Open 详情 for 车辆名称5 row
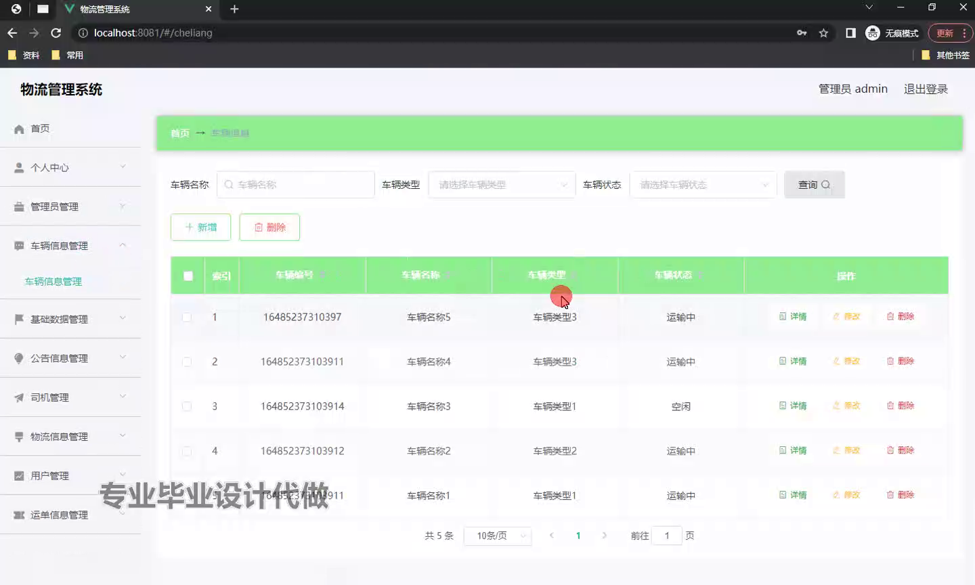This screenshot has width=975, height=585. point(793,316)
